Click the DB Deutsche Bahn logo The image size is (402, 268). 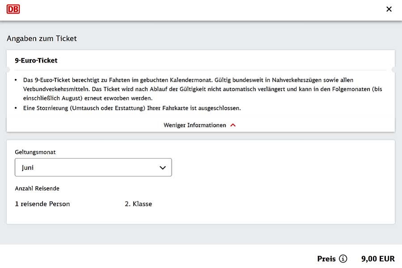[x=13, y=9]
